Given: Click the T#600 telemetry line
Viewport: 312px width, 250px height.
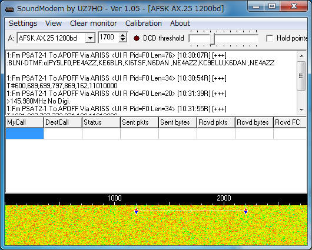Looking at the screenshot, I should [62, 86].
